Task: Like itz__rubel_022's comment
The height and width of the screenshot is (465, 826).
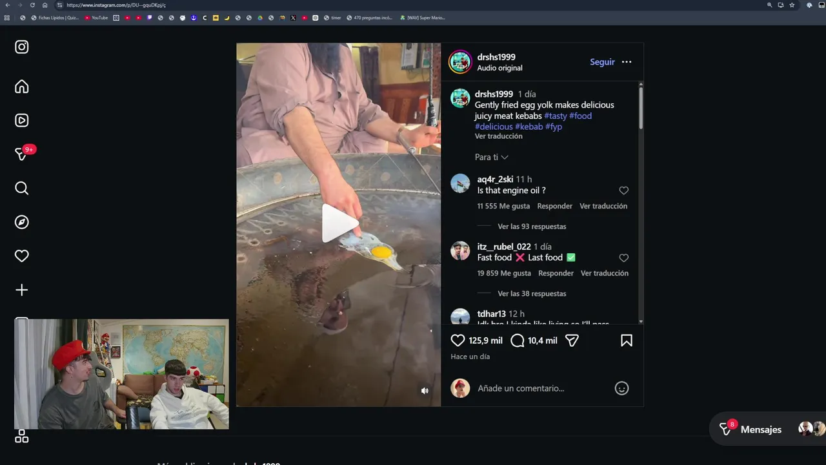Action: coord(624,258)
